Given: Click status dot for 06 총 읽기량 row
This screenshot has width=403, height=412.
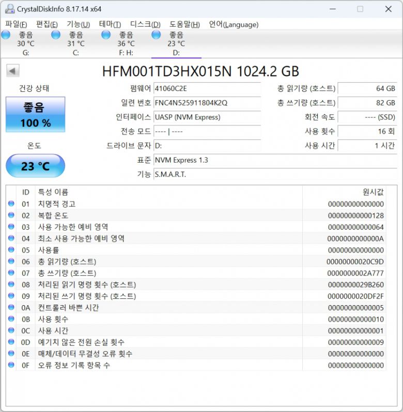Looking at the screenshot, I should click(x=11, y=261).
